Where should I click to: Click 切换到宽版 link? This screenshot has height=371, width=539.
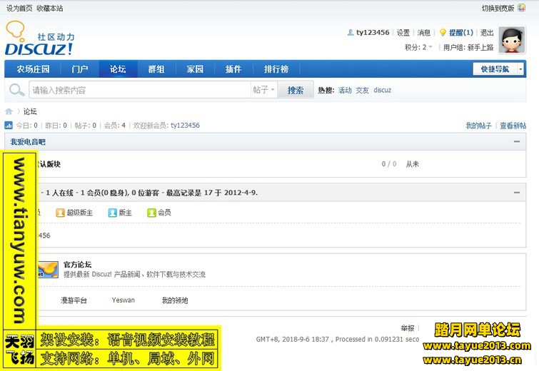[x=498, y=8]
